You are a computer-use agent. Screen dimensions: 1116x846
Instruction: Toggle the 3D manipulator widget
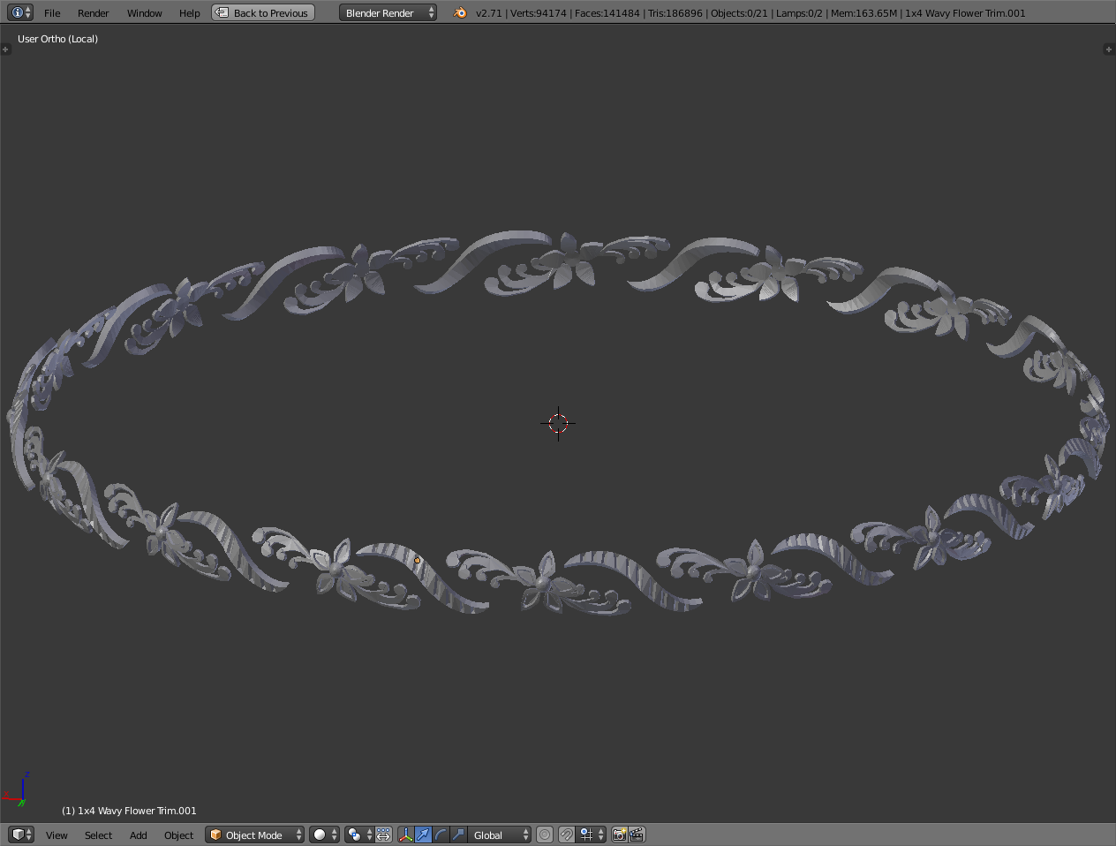(x=406, y=835)
